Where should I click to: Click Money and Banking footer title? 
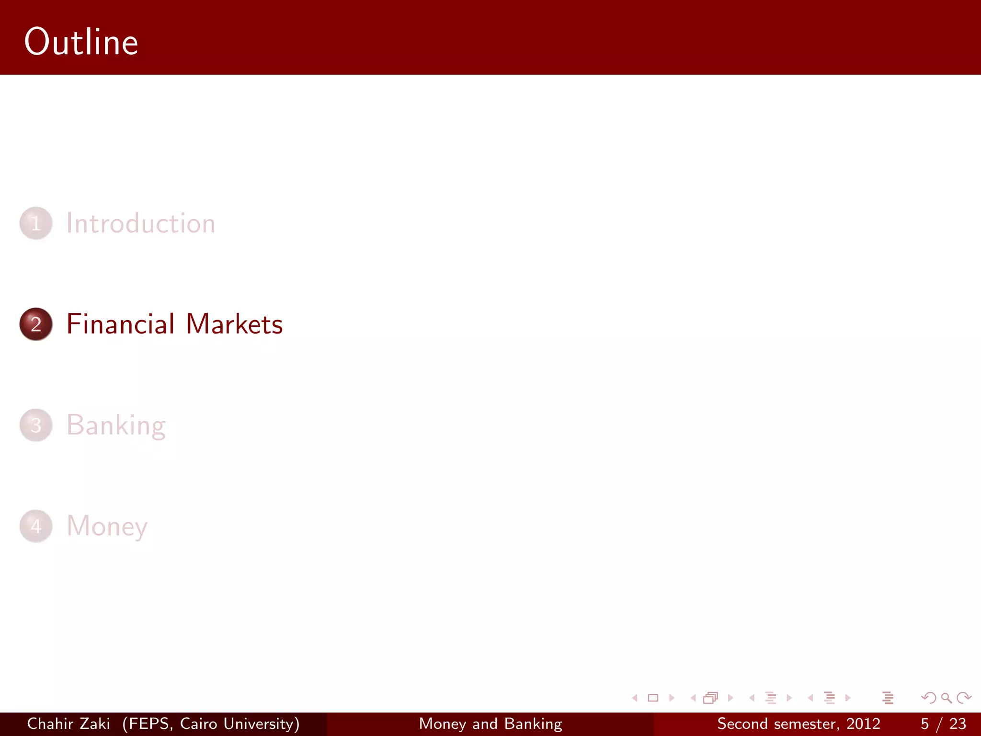pyautogui.click(x=490, y=724)
